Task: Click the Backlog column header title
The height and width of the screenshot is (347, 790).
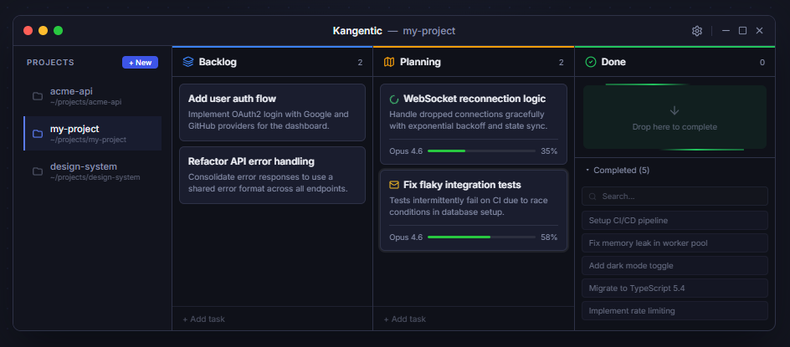Action: (x=218, y=62)
